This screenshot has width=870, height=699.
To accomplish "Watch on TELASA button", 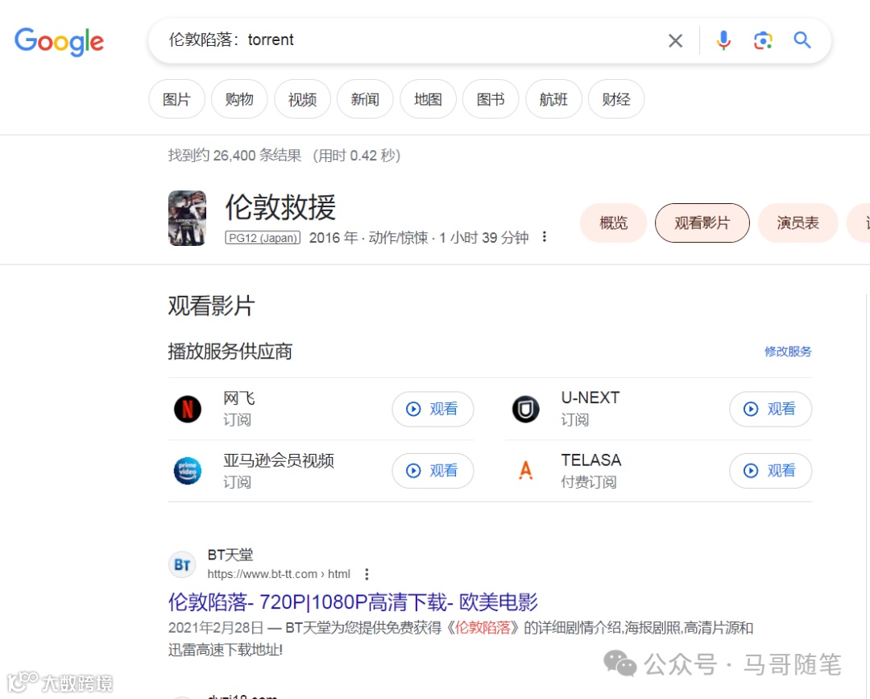I will [x=770, y=471].
